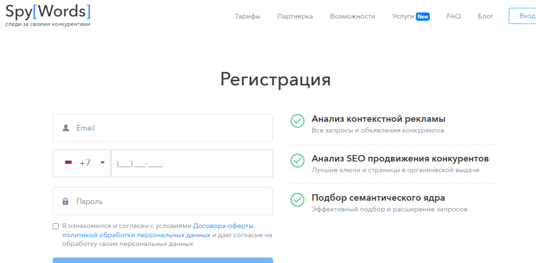Go to the Партнерка page
The image size is (536, 263).
(x=295, y=16)
